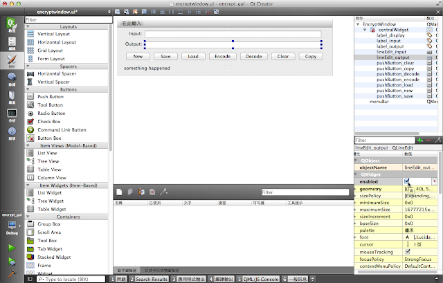The height and width of the screenshot is (283, 443).
Task: Collapse EncryptWindow tree node
Action: coord(358,24)
